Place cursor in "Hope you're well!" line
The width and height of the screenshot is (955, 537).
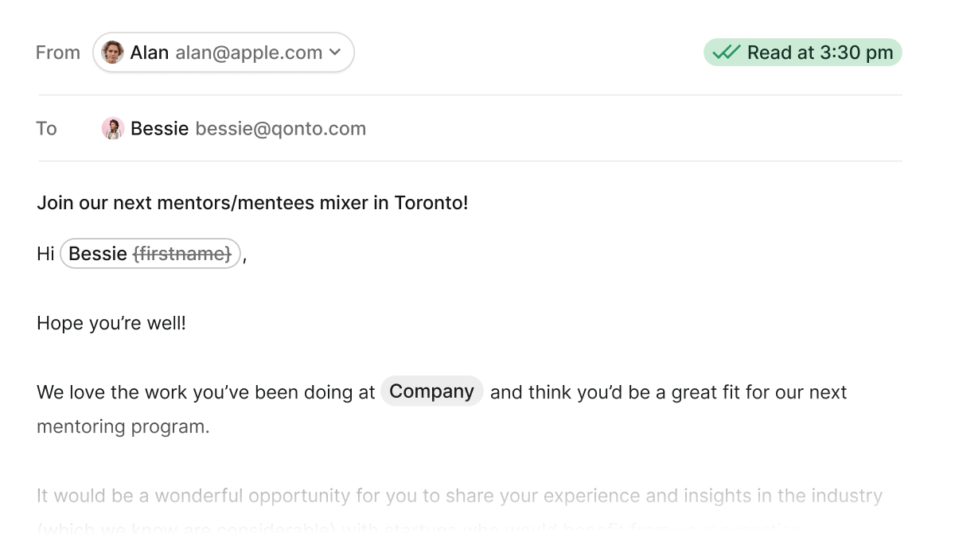(111, 324)
